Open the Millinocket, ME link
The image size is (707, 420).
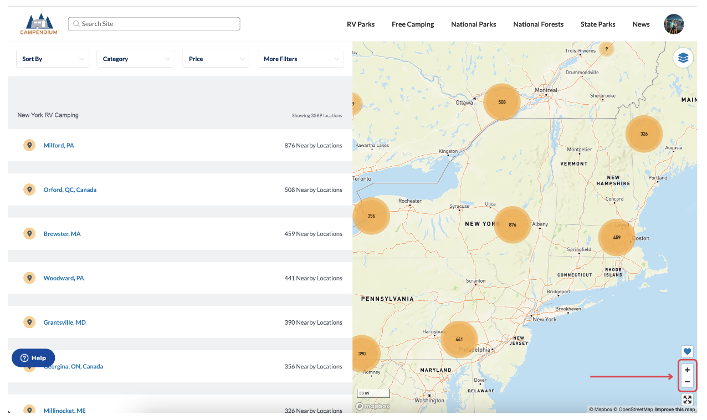pyautogui.click(x=65, y=411)
